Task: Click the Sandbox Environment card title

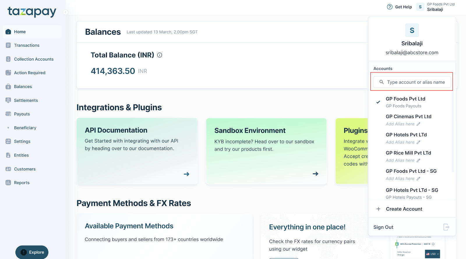Action: (x=250, y=131)
